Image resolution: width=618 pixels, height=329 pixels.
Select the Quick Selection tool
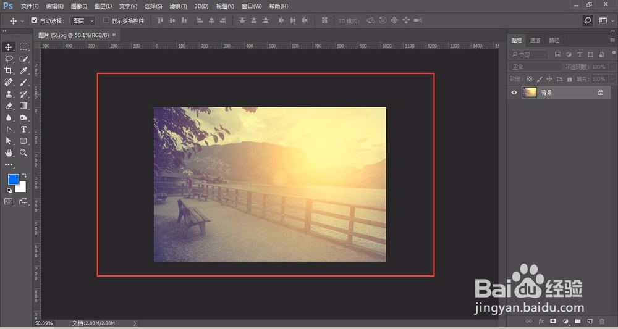(23, 59)
